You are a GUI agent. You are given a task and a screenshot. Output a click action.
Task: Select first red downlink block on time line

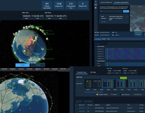(95, 84)
